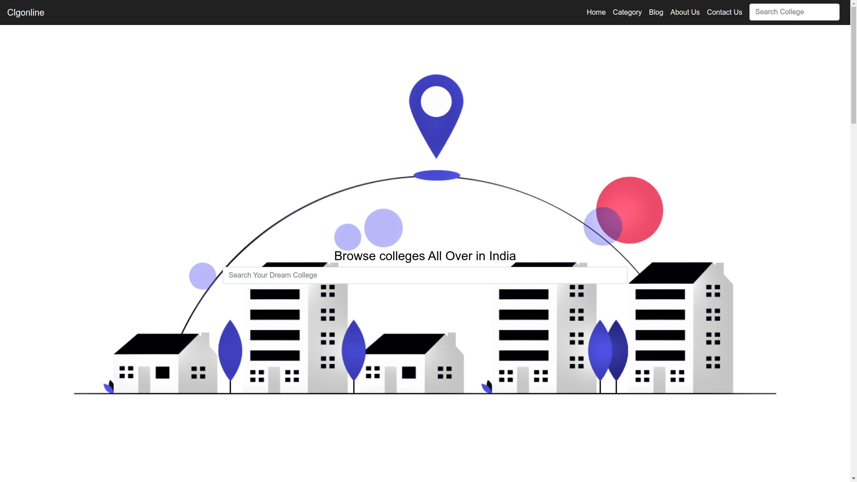Focus the Search College field in the navbar

794,12
